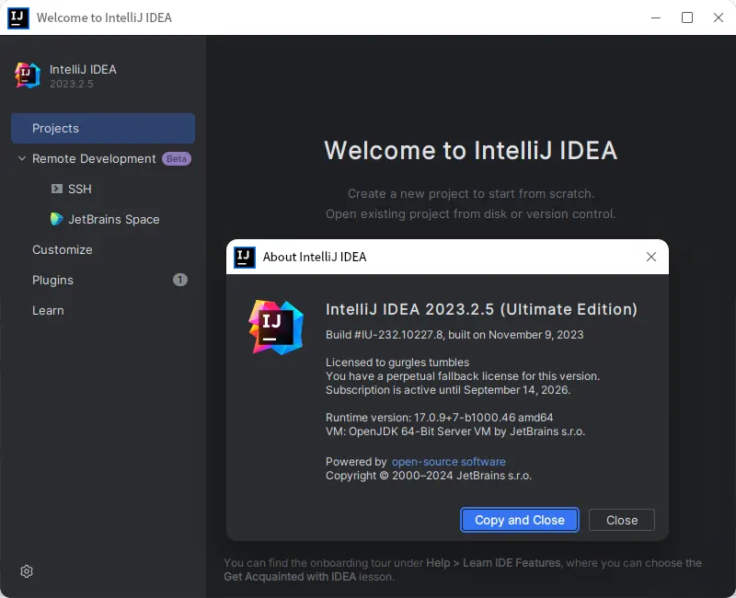Image resolution: width=736 pixels, height=598 pixels.
Task: Select SSH under Remote Development
Action: tap(80, 189)
